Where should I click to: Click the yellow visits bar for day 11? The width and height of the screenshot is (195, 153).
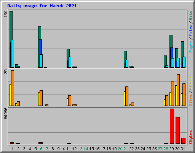(x=67, y=102)
